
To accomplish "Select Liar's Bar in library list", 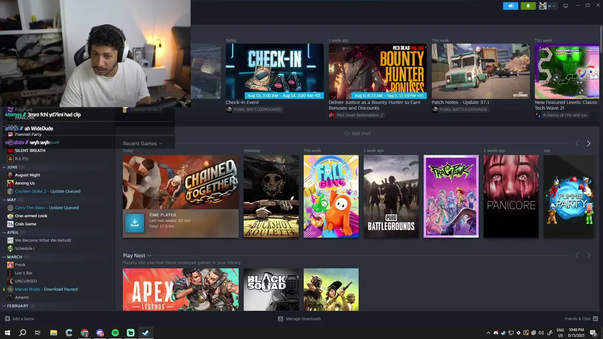I will 24,273.
